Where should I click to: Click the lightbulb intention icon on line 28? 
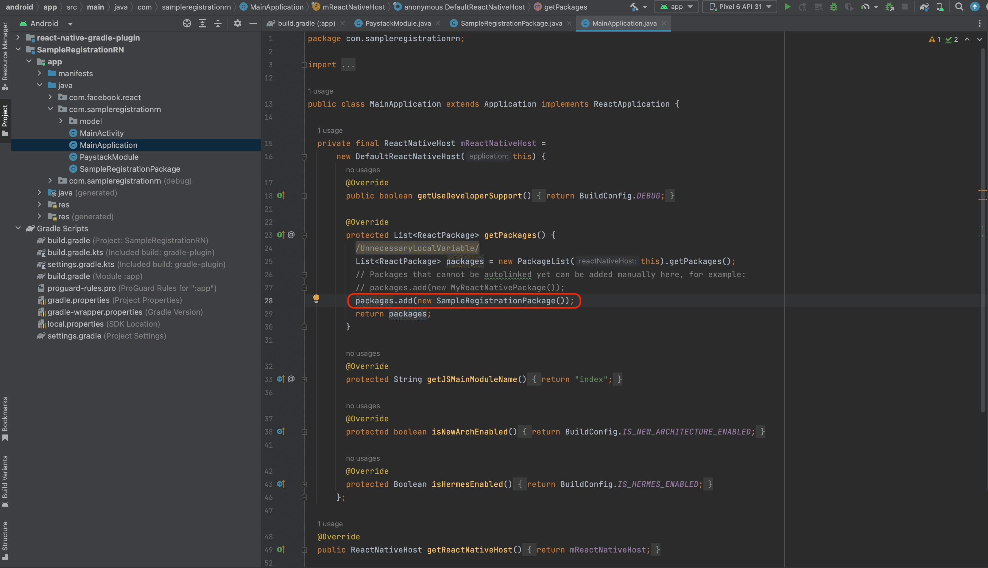point(316,298)
